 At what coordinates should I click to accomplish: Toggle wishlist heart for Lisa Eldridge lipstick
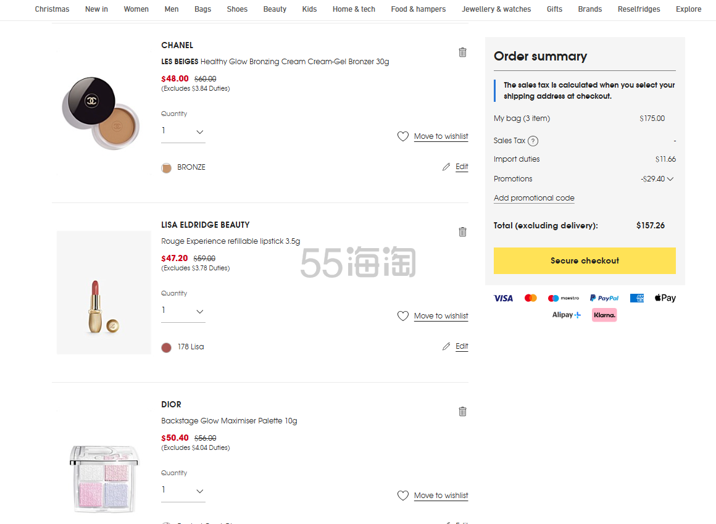(403, 316)
